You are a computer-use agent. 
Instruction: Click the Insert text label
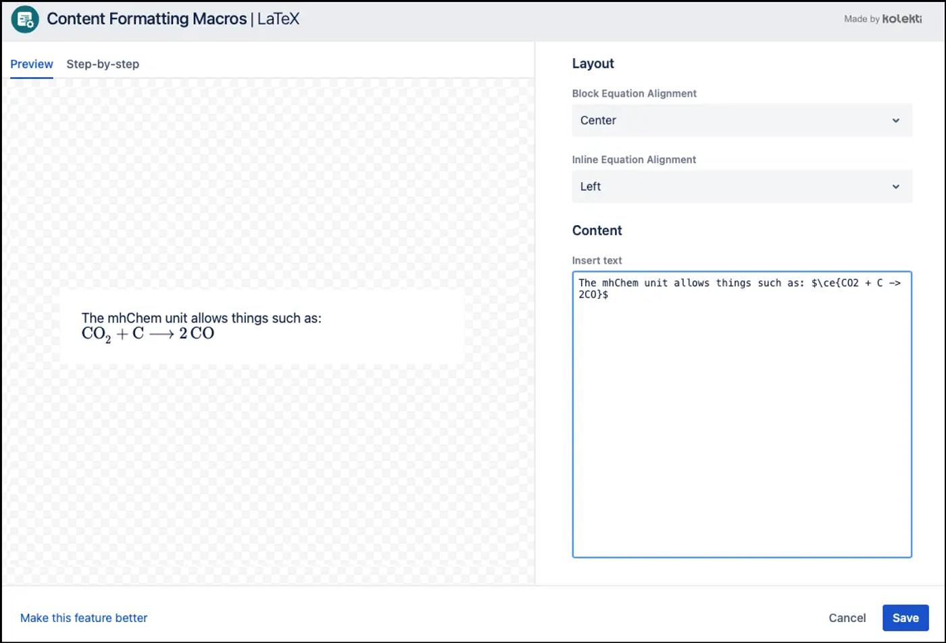tap(597, 260)
